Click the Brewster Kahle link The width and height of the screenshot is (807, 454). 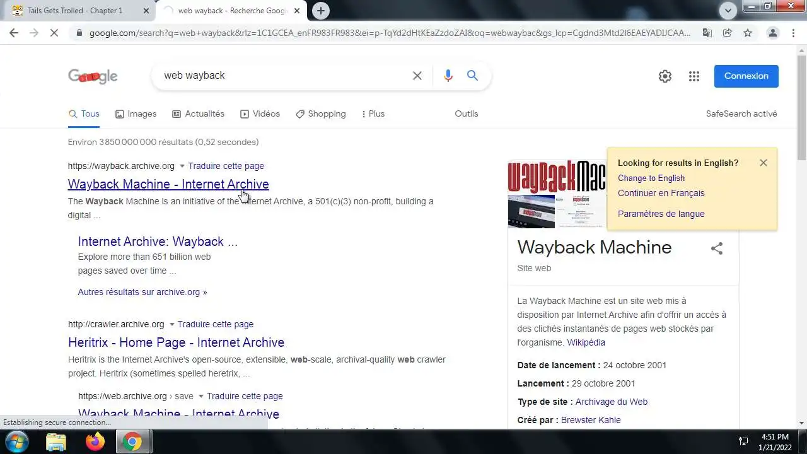pos(591,421)
